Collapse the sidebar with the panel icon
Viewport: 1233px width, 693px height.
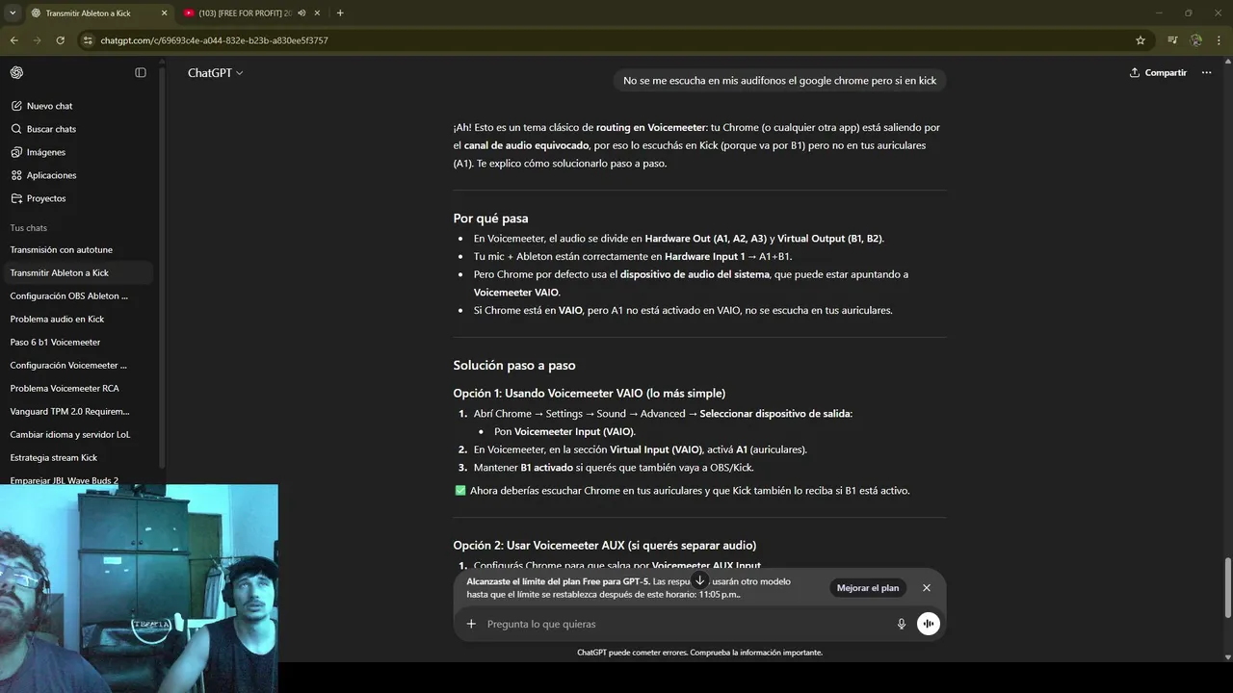point(141,72)
